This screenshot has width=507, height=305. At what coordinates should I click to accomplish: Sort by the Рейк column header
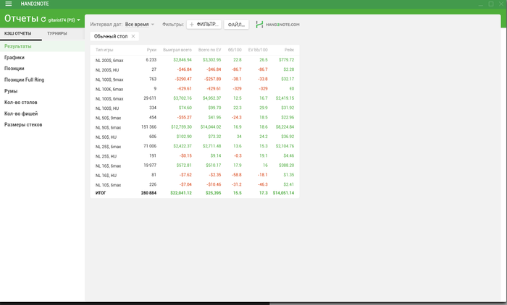point(290,50)
